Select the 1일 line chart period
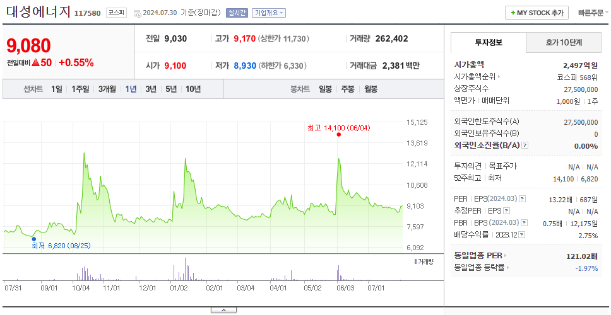 (x=57, y=89)
